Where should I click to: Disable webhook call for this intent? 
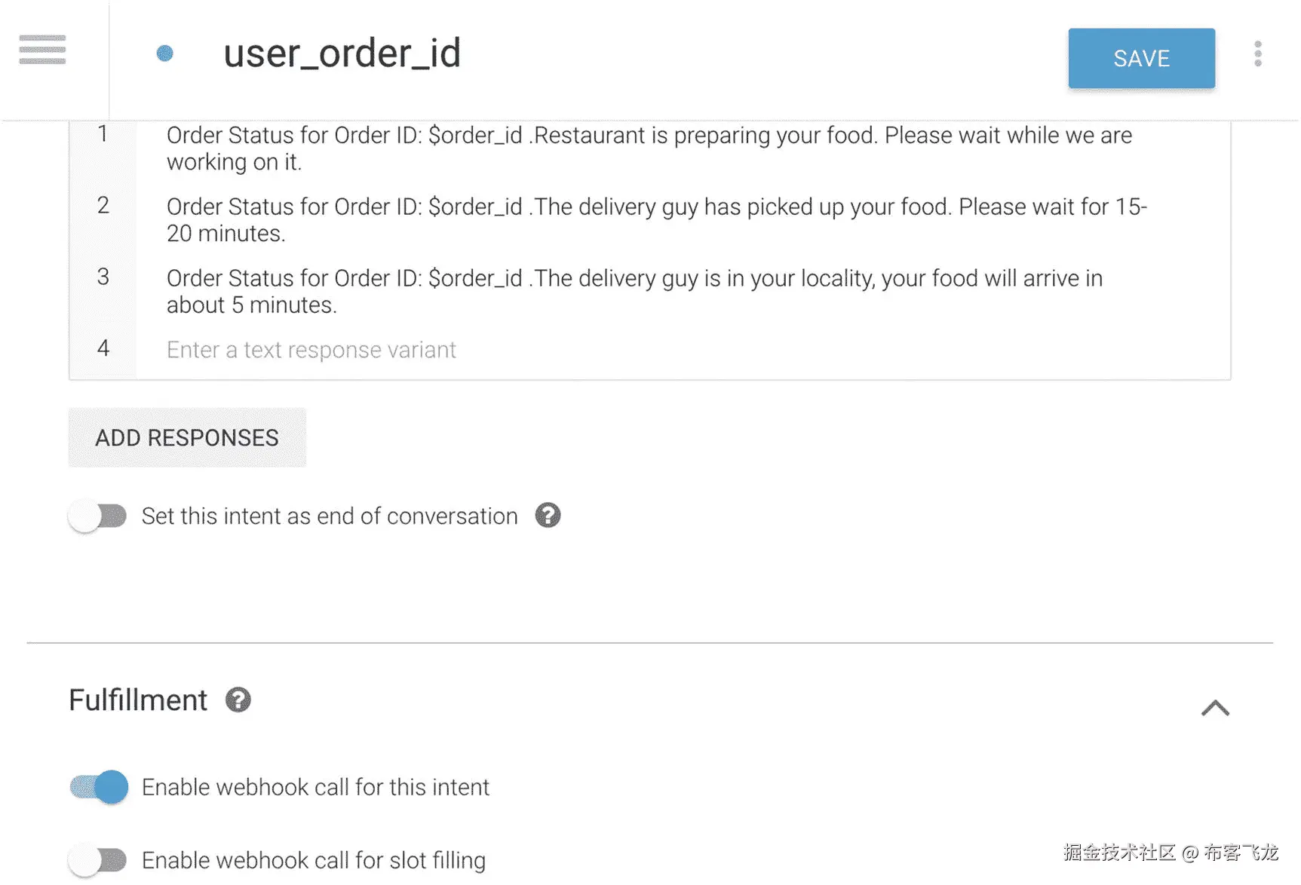tap(100, 787)
